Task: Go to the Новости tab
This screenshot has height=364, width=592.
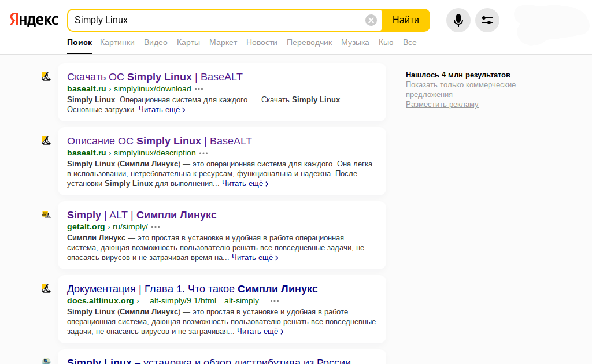Action: tap(262, 43)
